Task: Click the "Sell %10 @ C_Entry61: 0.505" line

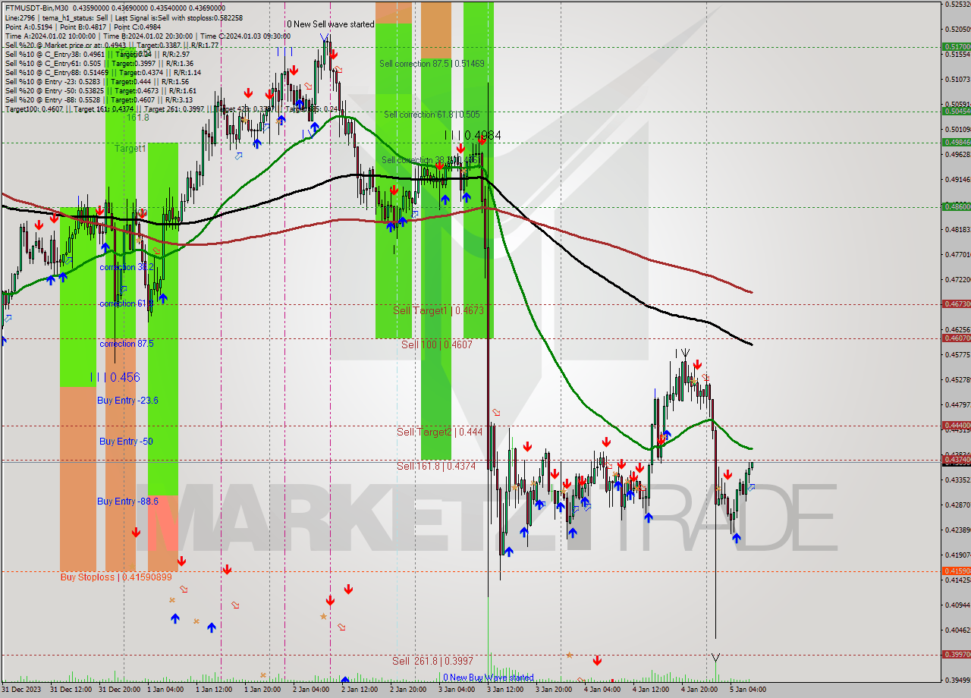Action: click(x=99, y=63)
